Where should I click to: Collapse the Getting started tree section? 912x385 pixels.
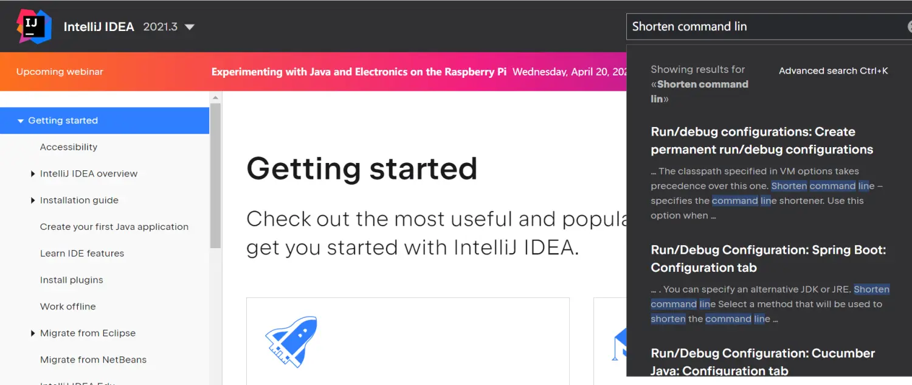pos(21,121)
